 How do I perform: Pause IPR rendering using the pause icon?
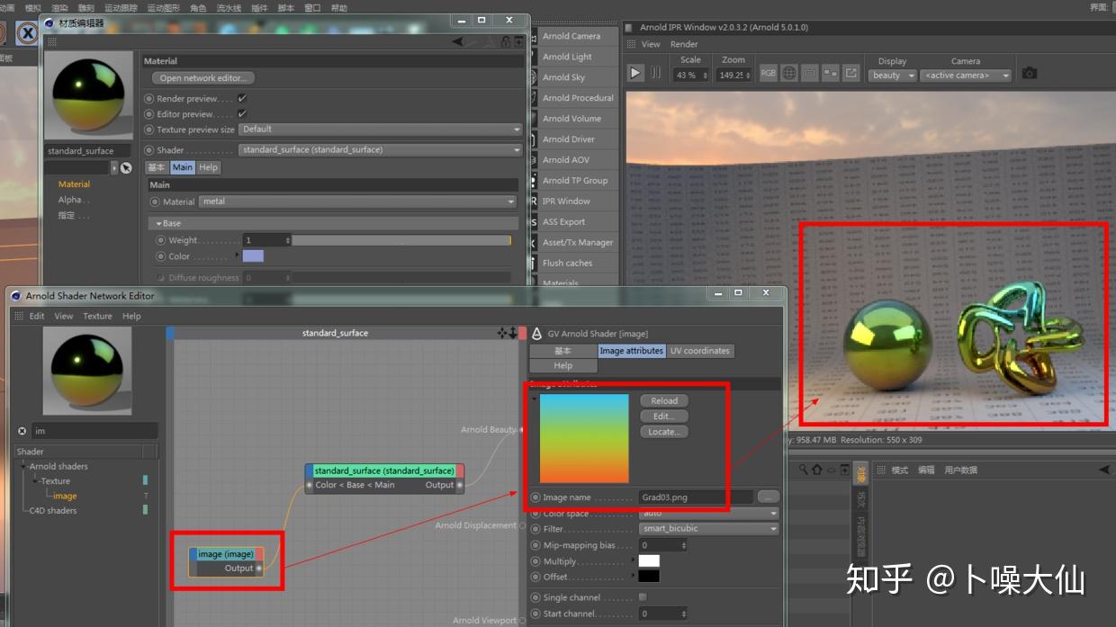(655, 73)
